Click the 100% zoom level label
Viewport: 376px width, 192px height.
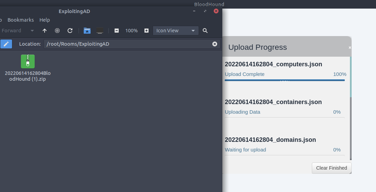pos(131,31)
